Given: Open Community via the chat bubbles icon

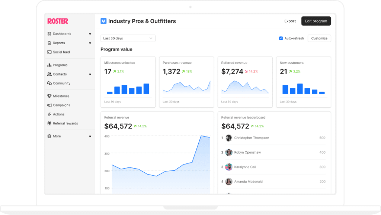Looking at the screenshot, I should 50,83.
